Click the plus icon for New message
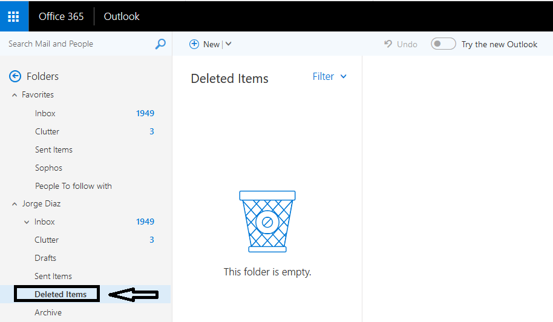Image resolution: width=553 pixels, height=322 pixels. coord(194,44)
